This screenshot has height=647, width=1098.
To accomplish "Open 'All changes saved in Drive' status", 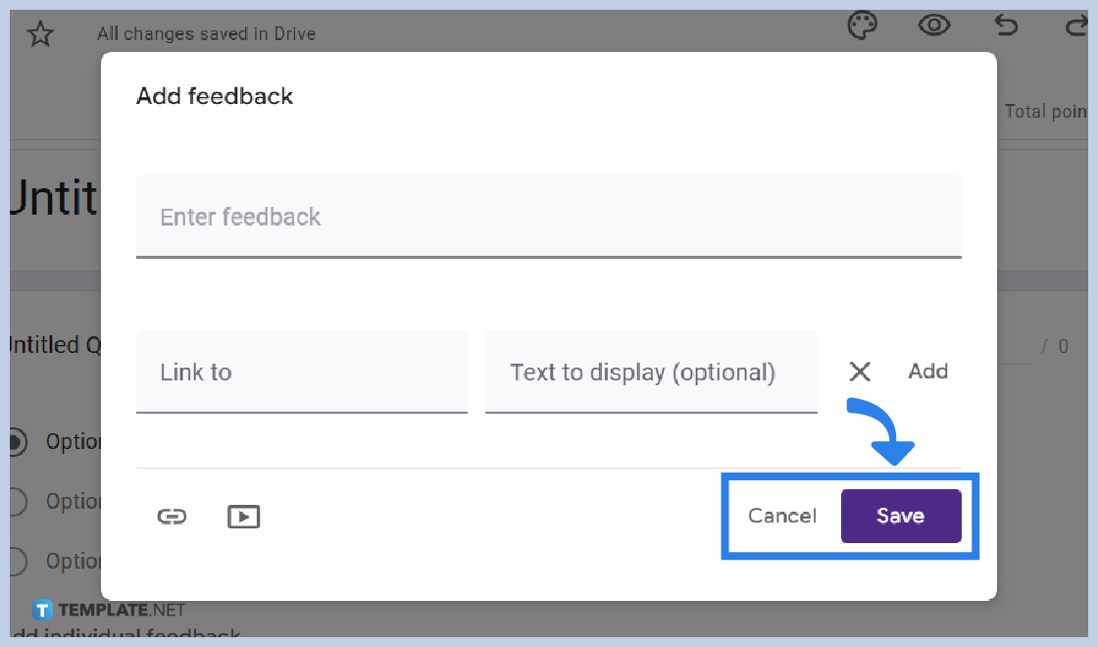I will [x=206, y=33].
